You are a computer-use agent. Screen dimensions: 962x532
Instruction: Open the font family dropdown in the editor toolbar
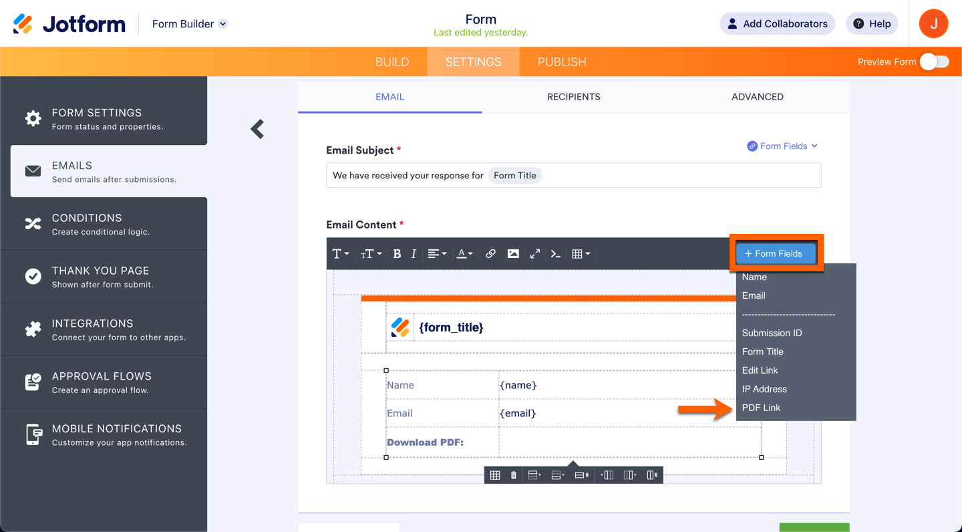click(x=341, y=254)
